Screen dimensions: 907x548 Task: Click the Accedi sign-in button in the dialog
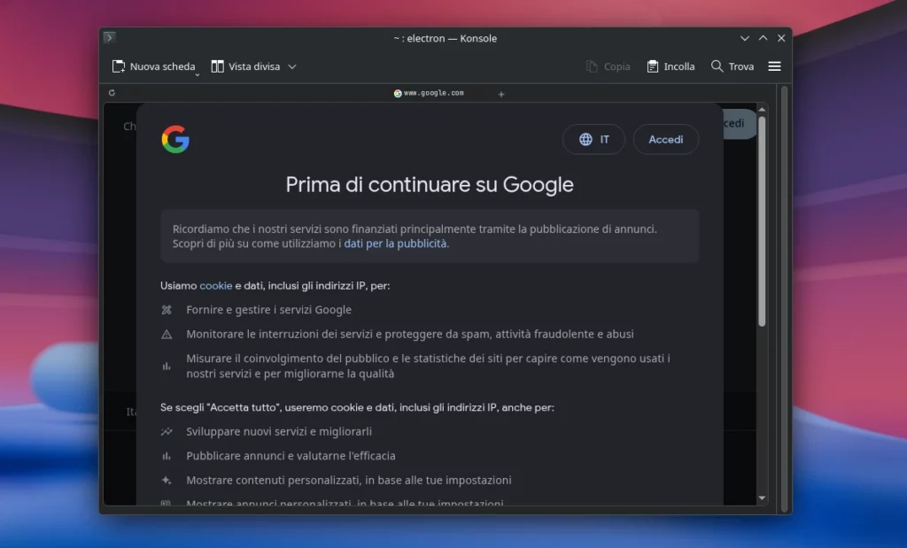[x=666, y=139]
